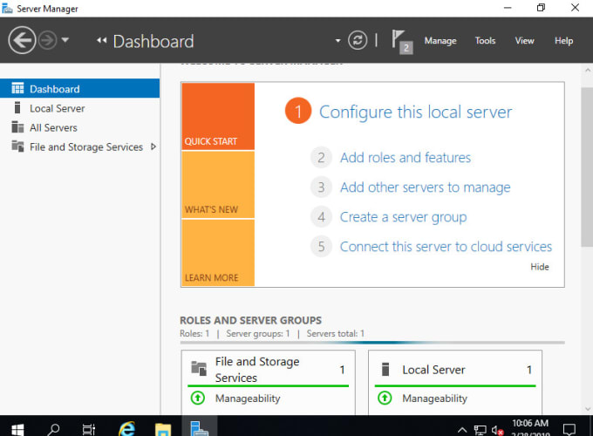
Task: Click the vertical scrollbar thumb
Action: click(587, 167)
